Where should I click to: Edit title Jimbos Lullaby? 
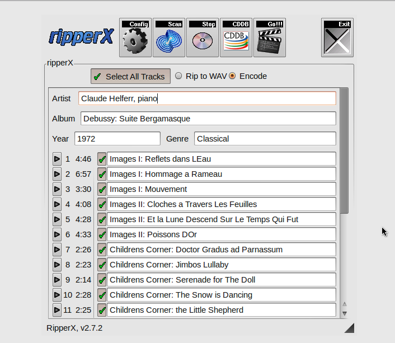(222, 265)
